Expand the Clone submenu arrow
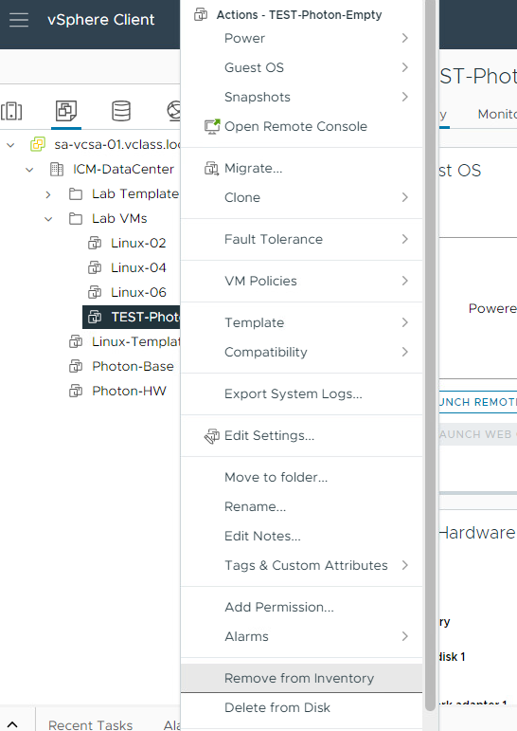Image resolution: width=517 pixels, height=731 pixels. 404,197
